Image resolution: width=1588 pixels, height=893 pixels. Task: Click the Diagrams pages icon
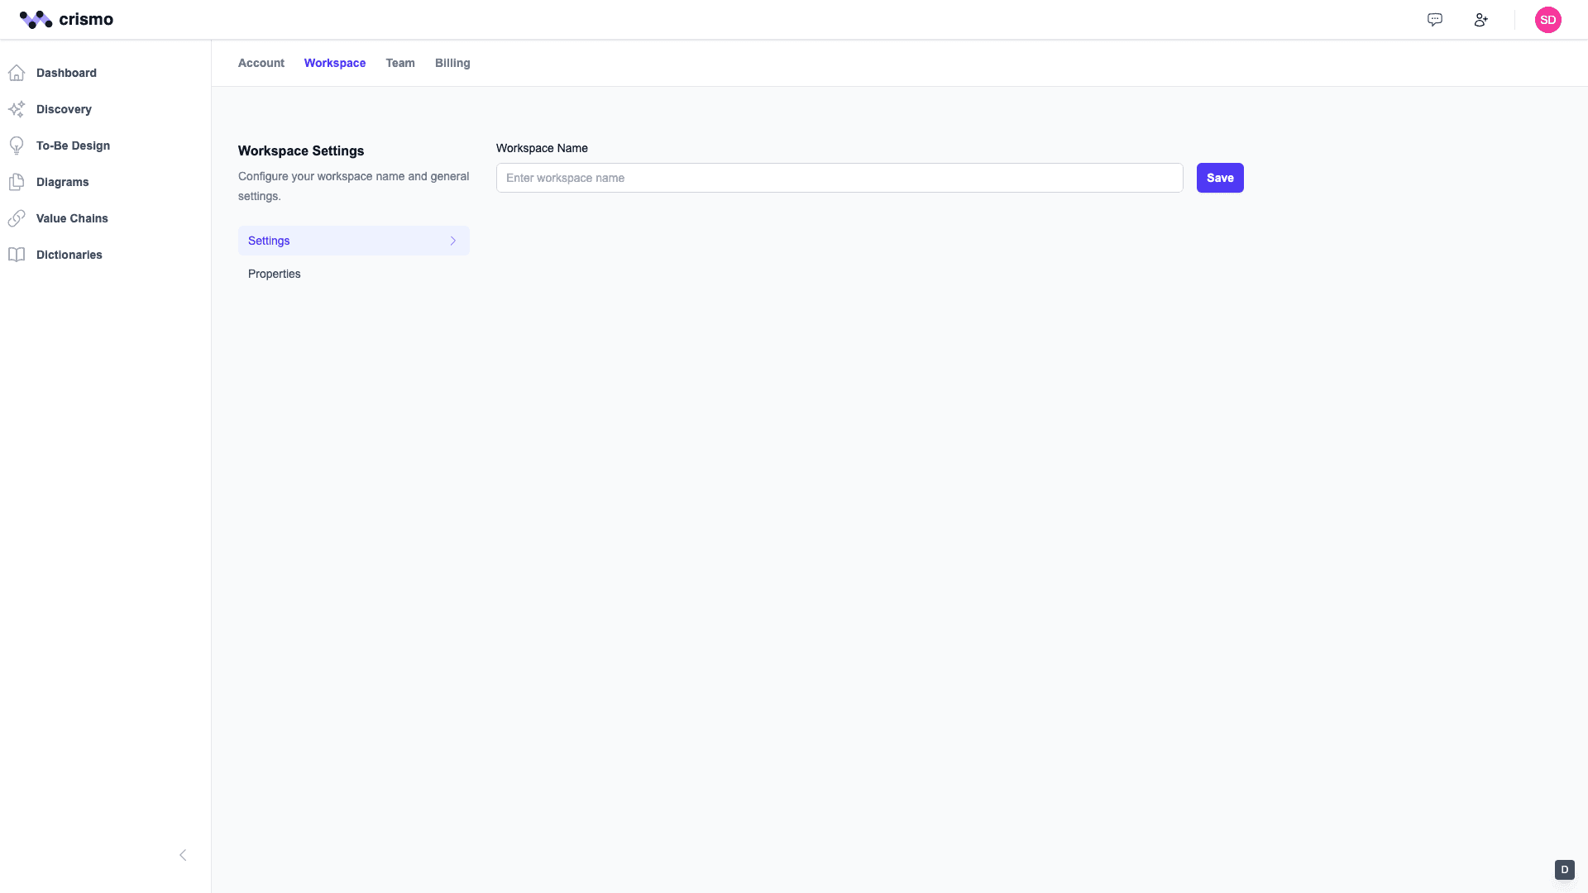point(17,182)
